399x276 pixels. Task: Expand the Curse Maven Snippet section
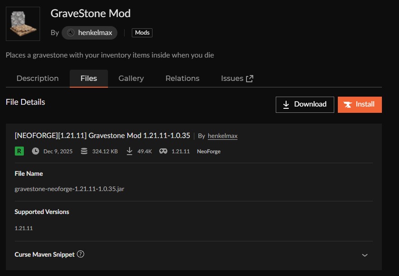[x=364, y=255]
